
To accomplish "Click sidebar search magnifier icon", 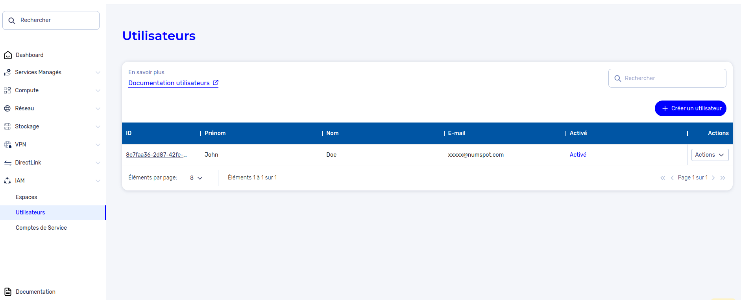I will click(12, 20).
